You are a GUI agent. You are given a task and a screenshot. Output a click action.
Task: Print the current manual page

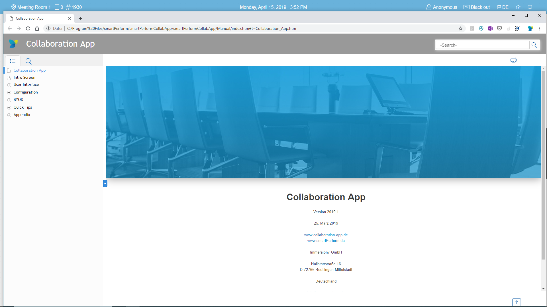click(513, 60)
